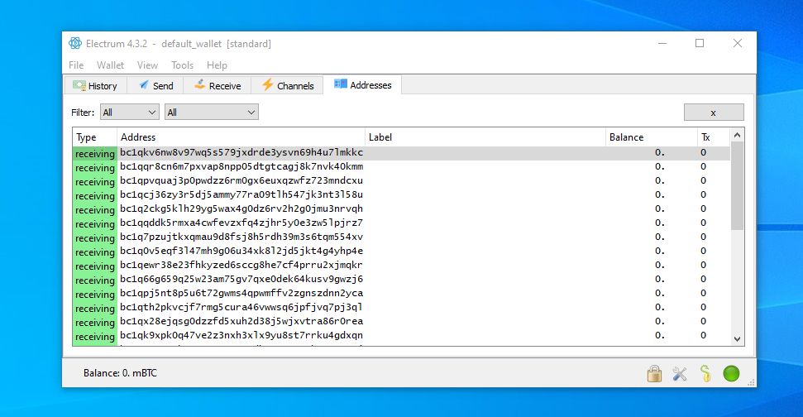Minimize the Electrum window
The height and width of the screenshot is (417, 803).
662,44
